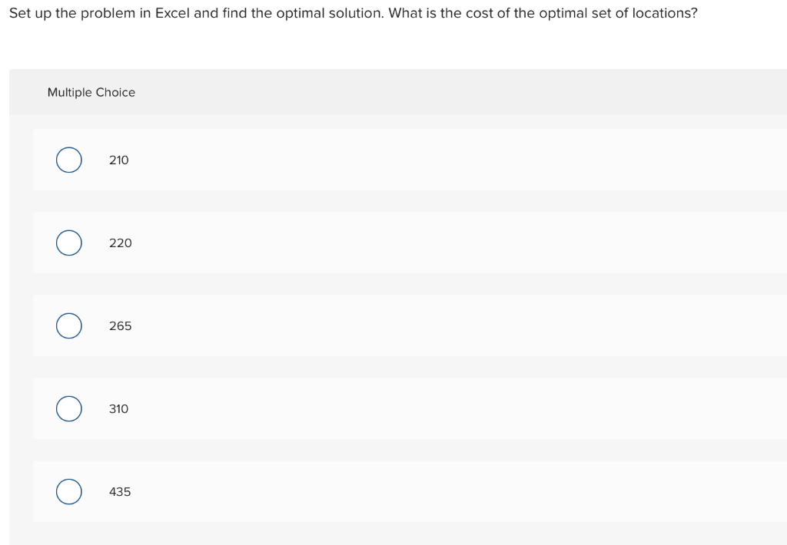Select the radio button for answer 310
Viewport: 787px width, 545px height.
68,408
